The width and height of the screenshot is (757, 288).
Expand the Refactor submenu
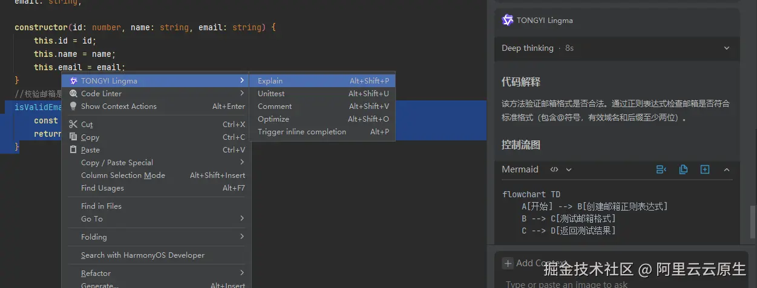(241, 273)
